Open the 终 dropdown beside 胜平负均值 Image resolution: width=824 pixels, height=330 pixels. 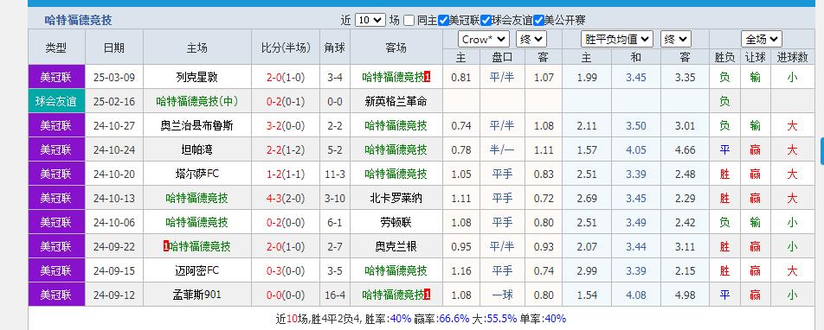tap(676, 40)
